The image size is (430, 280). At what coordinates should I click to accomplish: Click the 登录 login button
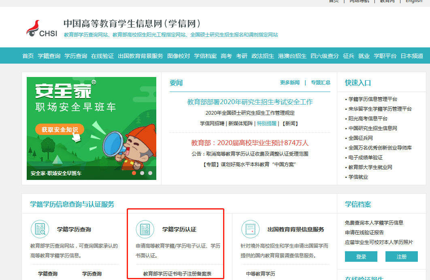coord(361,256)
